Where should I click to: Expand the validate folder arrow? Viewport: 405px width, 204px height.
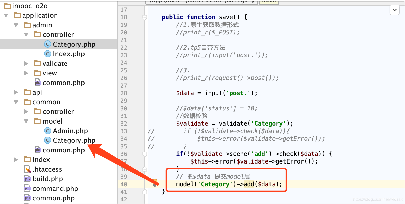[x=26, y=63]
